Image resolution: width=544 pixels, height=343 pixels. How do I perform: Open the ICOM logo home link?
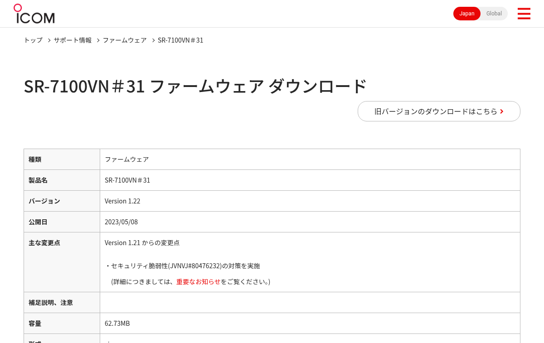(x=34, y=14)
